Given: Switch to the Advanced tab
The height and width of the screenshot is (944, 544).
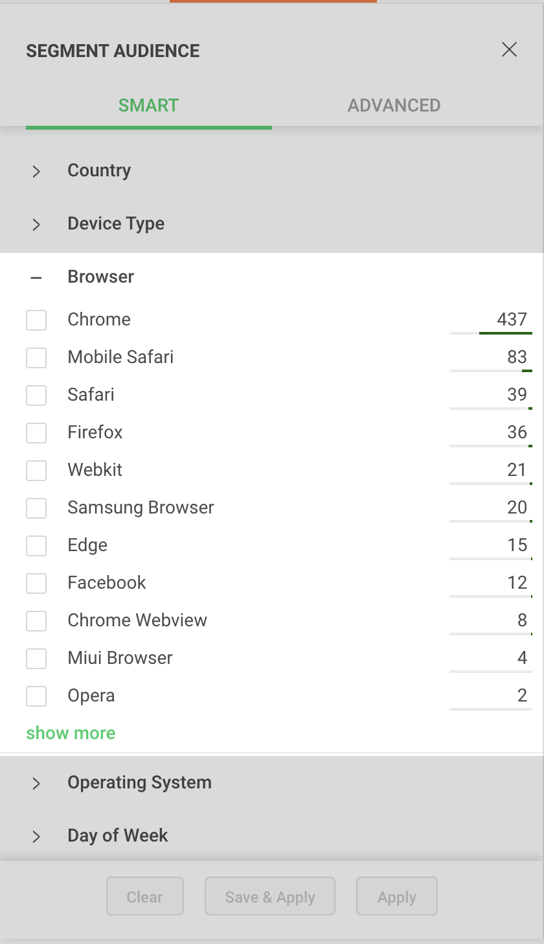Looking at the screenshot, I should click(394, 106).
